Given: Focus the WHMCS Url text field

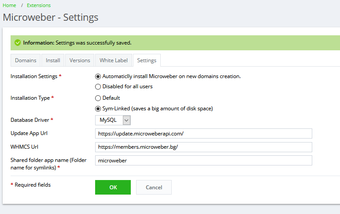Looking at the screenshot, I should click(x=203, y=147).
